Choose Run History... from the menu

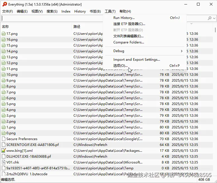coord(145,18)
